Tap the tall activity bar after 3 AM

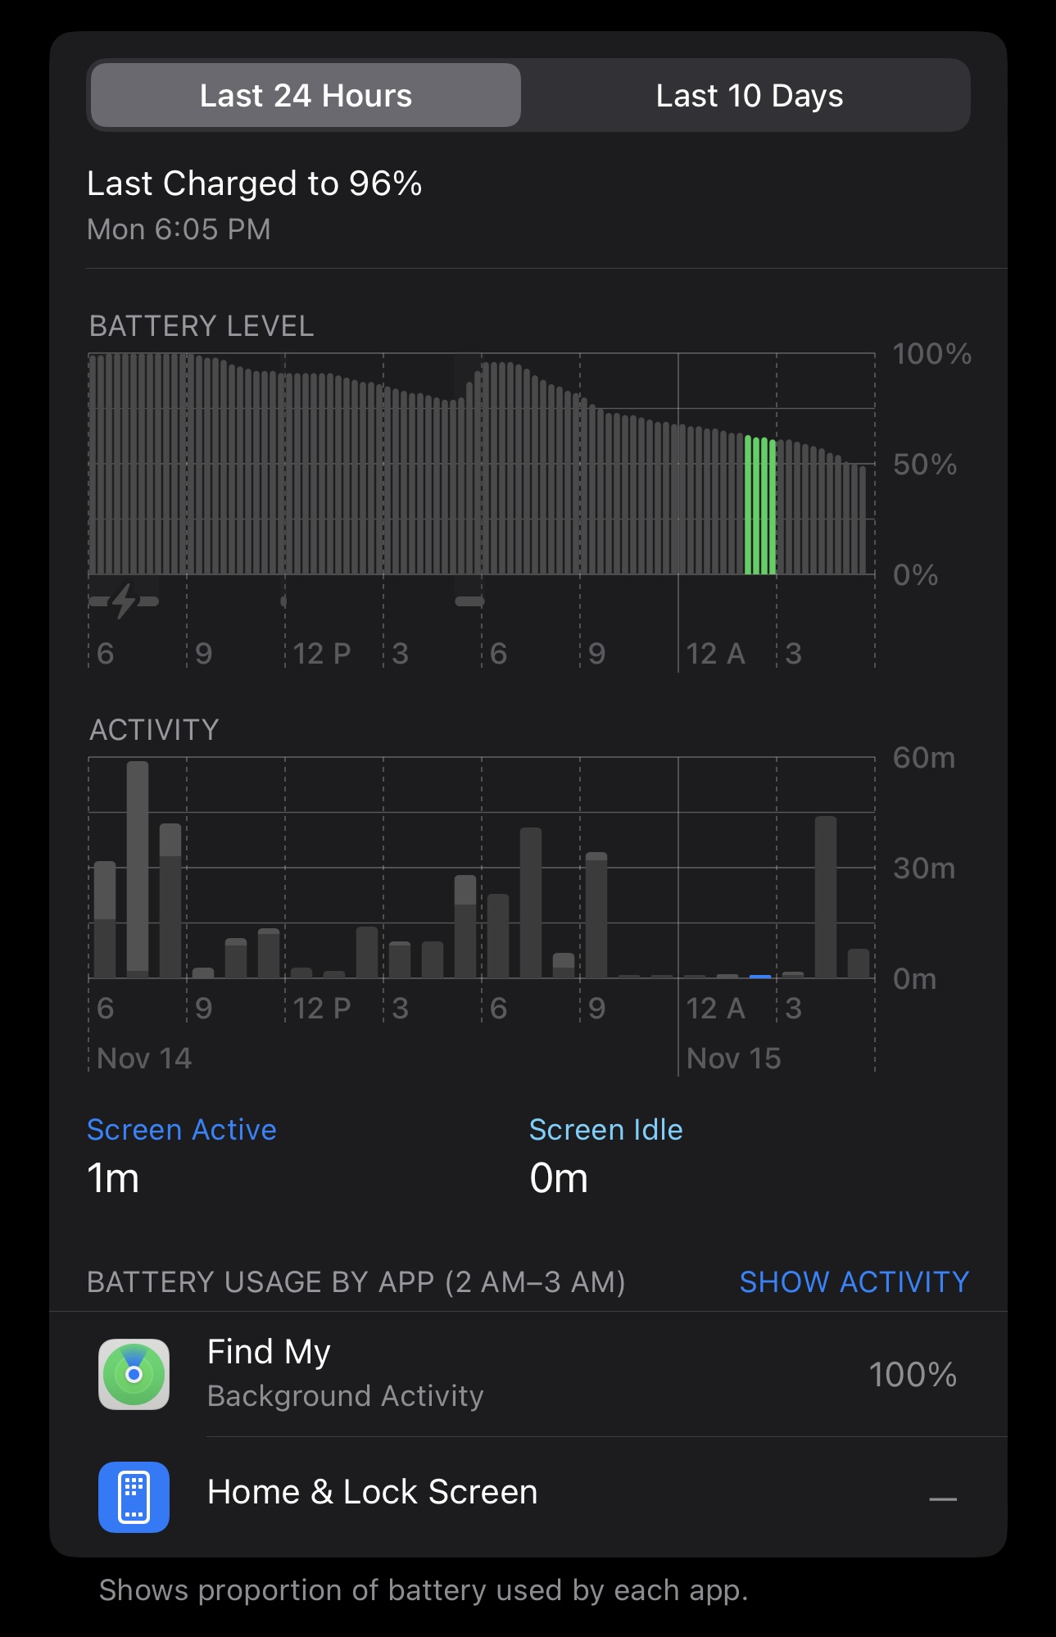pyautogui.click(x=826, y=897)
